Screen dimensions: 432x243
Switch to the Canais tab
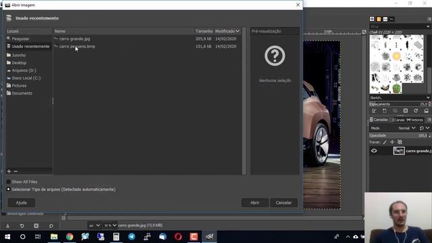coord(397,120)
